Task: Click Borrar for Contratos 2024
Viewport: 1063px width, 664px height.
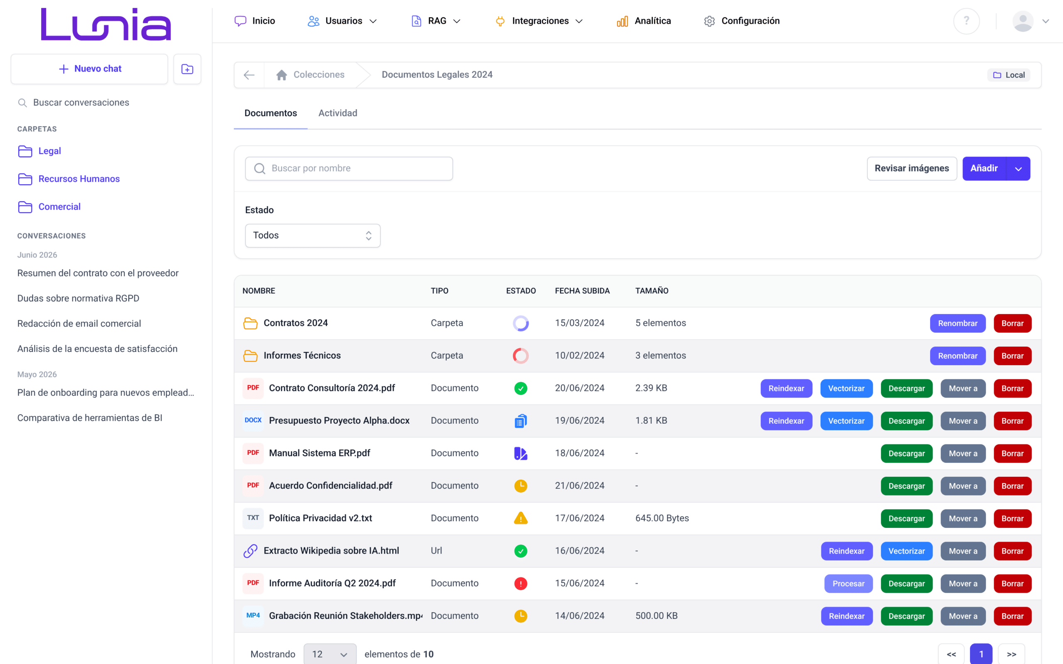Action: [x=1012, y=323]
